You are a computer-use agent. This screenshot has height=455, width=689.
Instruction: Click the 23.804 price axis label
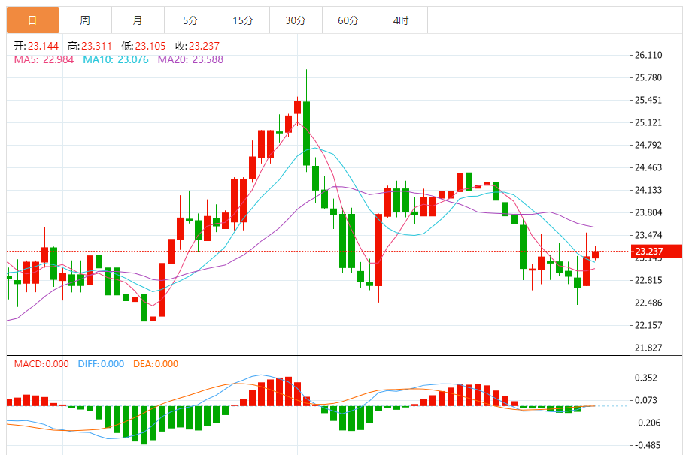[648, 212]
